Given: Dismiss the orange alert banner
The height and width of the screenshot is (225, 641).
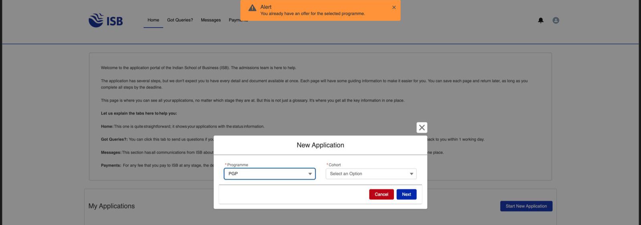Looking at the screenshot, I should tap(394, 7).
